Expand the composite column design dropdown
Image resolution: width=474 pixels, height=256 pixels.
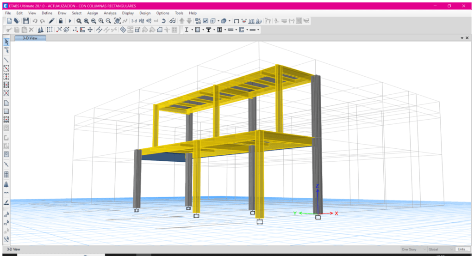(x=225, y=30)
